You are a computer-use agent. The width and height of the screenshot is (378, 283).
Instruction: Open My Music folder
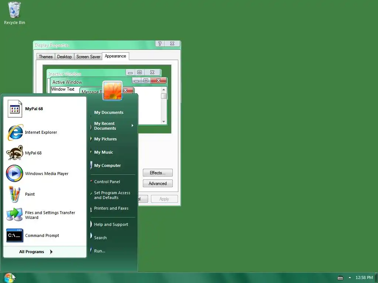[x=113, y=152]
